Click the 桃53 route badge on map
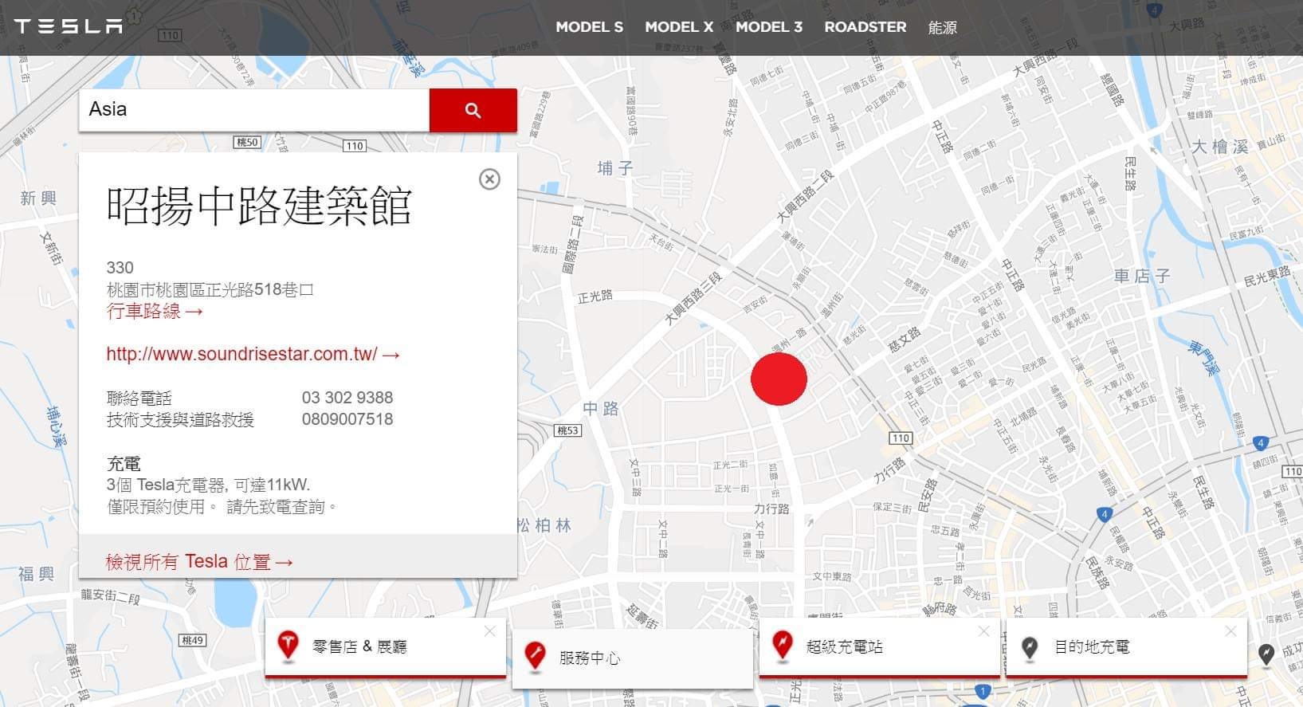The image size is (1303, 707). click(x=567, y=430)
